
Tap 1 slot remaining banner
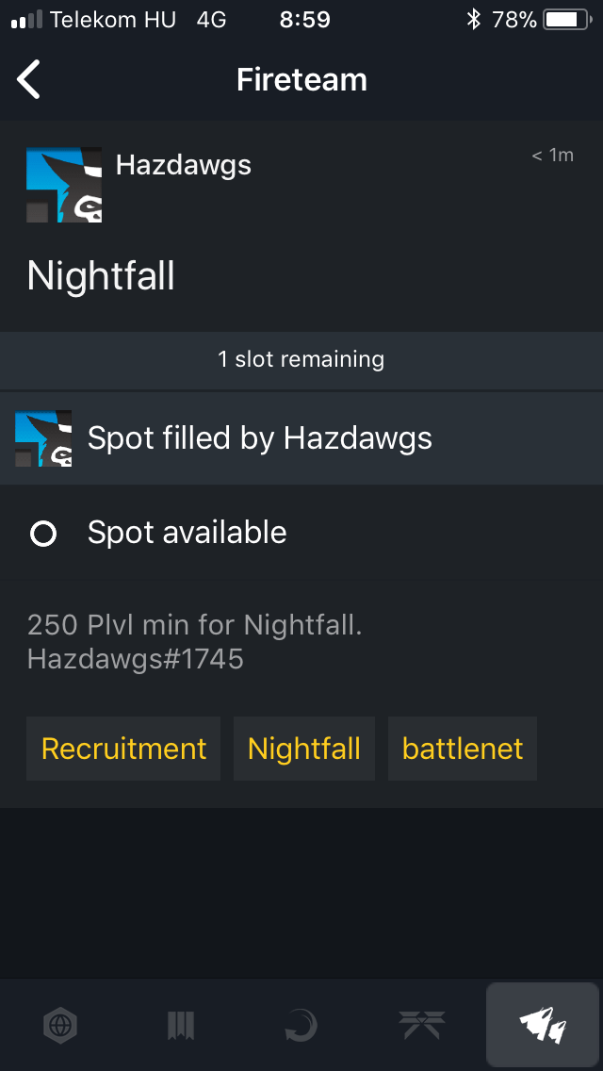pos(301,359)
